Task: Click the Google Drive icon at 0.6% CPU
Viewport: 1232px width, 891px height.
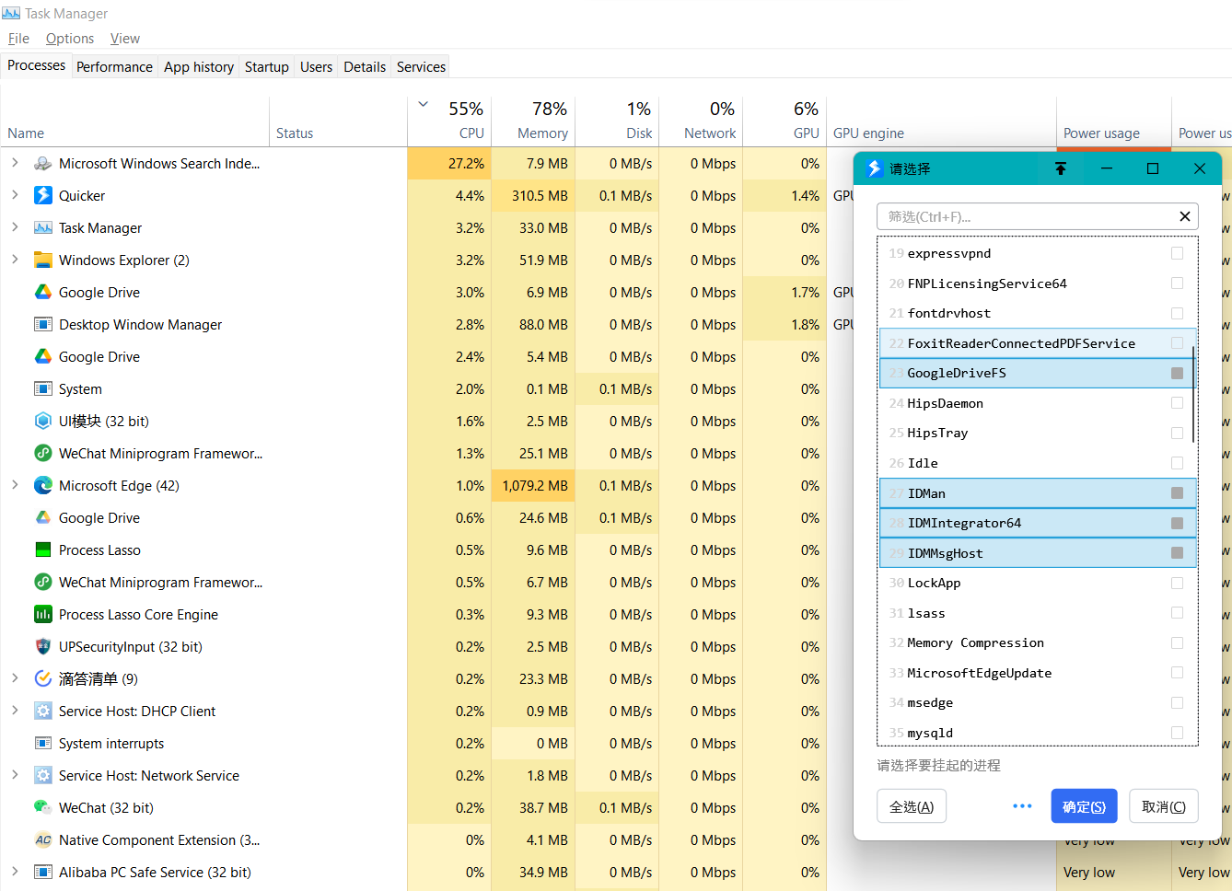Action: point(43,518)
